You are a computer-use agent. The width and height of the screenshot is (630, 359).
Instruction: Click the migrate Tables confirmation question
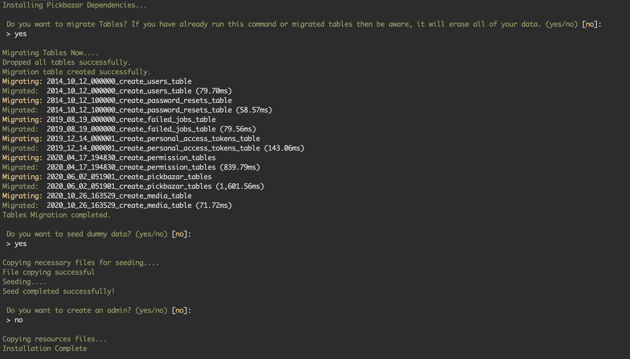(x=304, y=24)
